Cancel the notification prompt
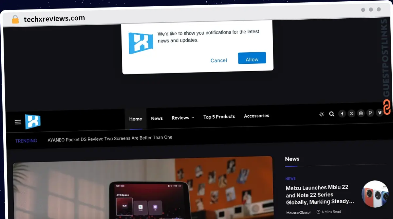Viewport: 393px width, 219px height. coord(219,60)
